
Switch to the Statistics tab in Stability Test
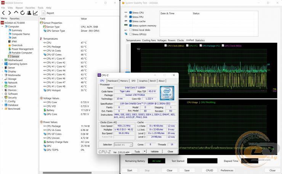pyautogui.click(x=200, y=40)
